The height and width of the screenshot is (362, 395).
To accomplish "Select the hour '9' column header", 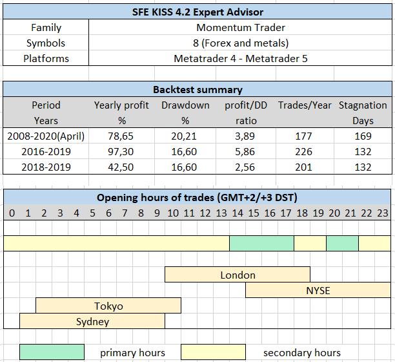I will 157,213.
